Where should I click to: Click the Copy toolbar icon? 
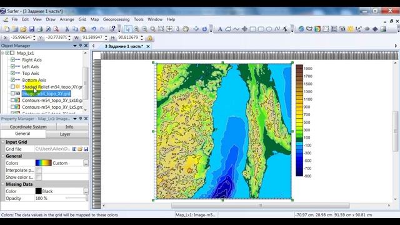75,29
